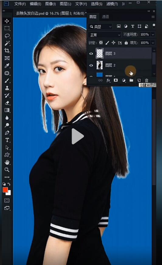
Task: Toggle lock transparent pixels option
Action: 101,43
